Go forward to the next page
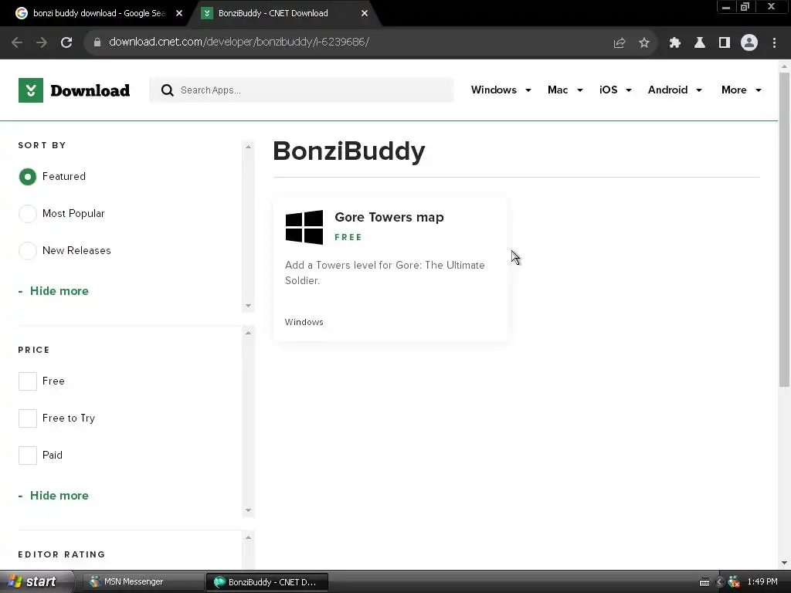Screen dimensions: 791x593 [42, 42]
